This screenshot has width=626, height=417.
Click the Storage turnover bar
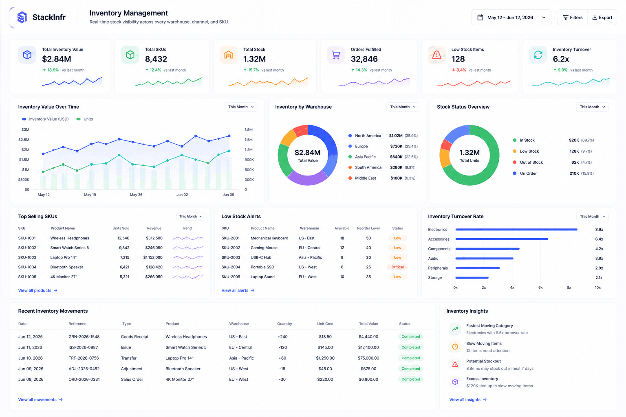(472, 278)
